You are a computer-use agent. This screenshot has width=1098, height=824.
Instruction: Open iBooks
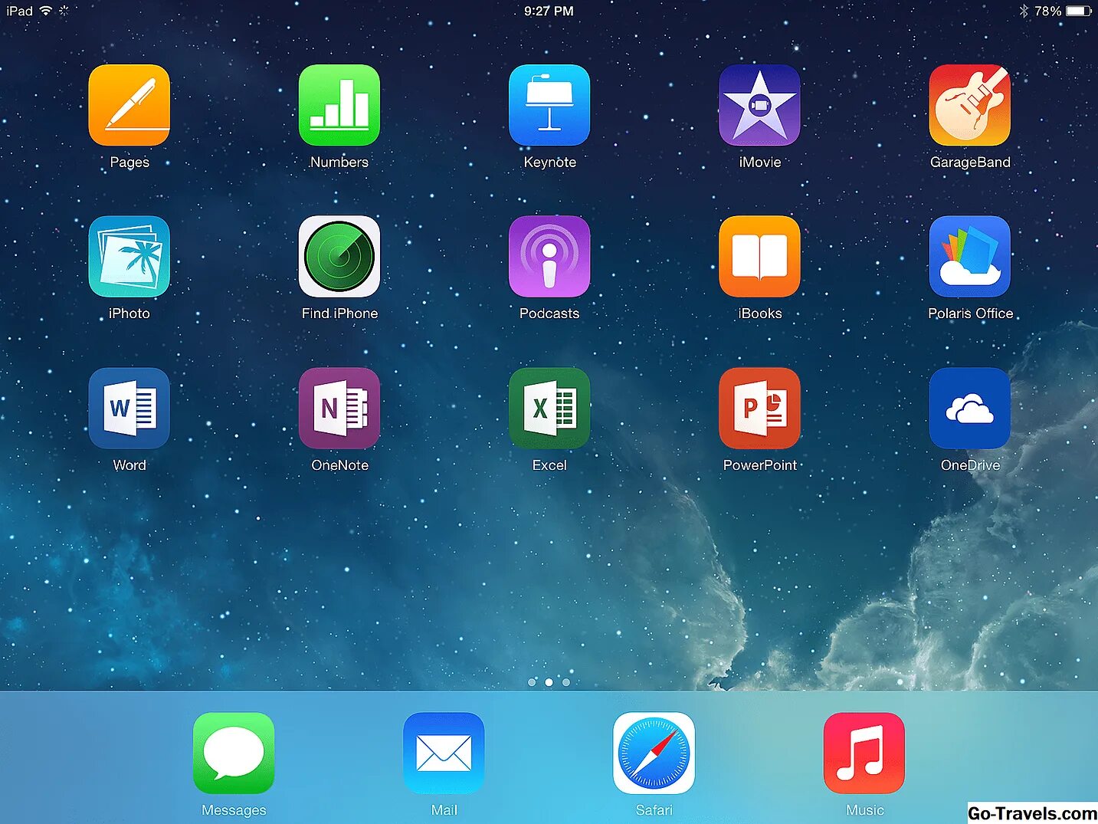pos(759,257)
